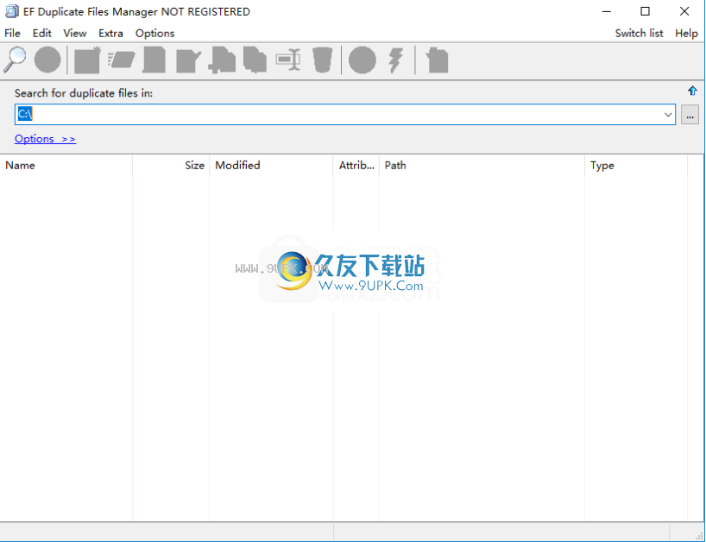
Task: Click the slanted page icon with speed lines
Action: [121, 60]
